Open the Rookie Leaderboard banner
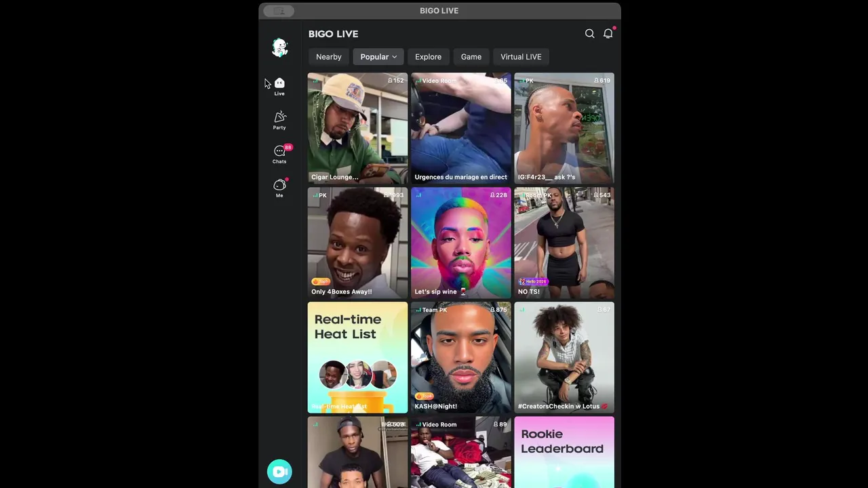This screenshot has height=488, width=868. point(564,452)
